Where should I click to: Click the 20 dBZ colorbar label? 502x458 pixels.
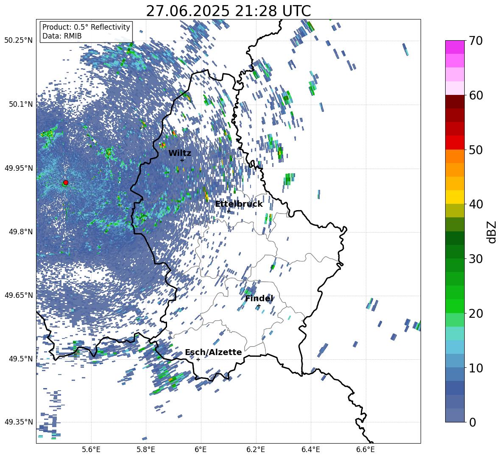click(476, 314)
